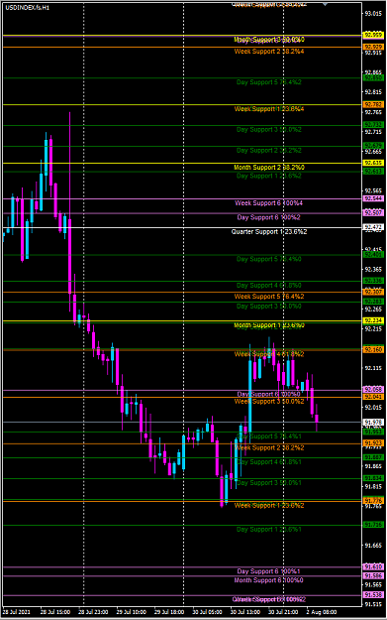Select the Week Support 2 38.2%2 label

point(269,447)
